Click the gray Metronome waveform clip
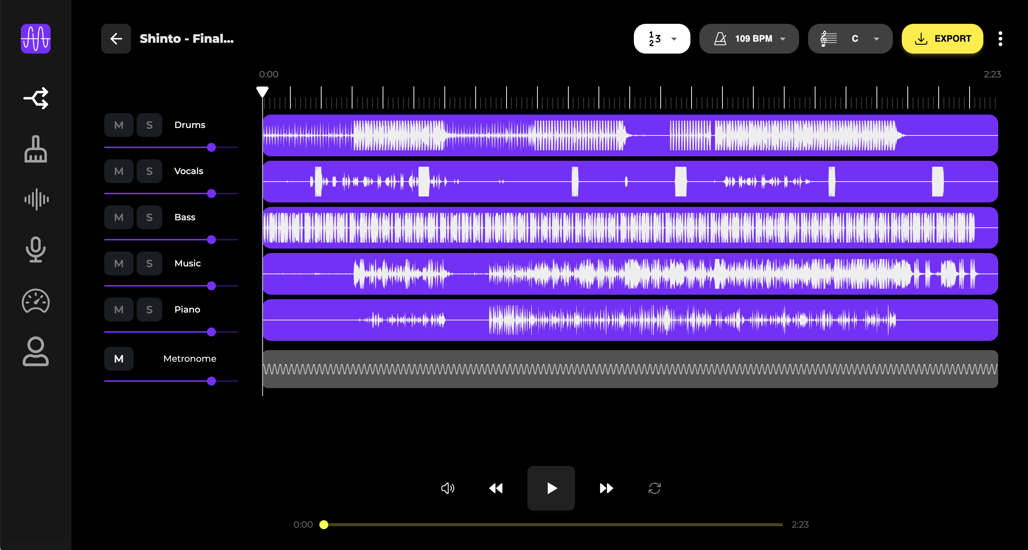The image size is (1028, 550). 630,369
